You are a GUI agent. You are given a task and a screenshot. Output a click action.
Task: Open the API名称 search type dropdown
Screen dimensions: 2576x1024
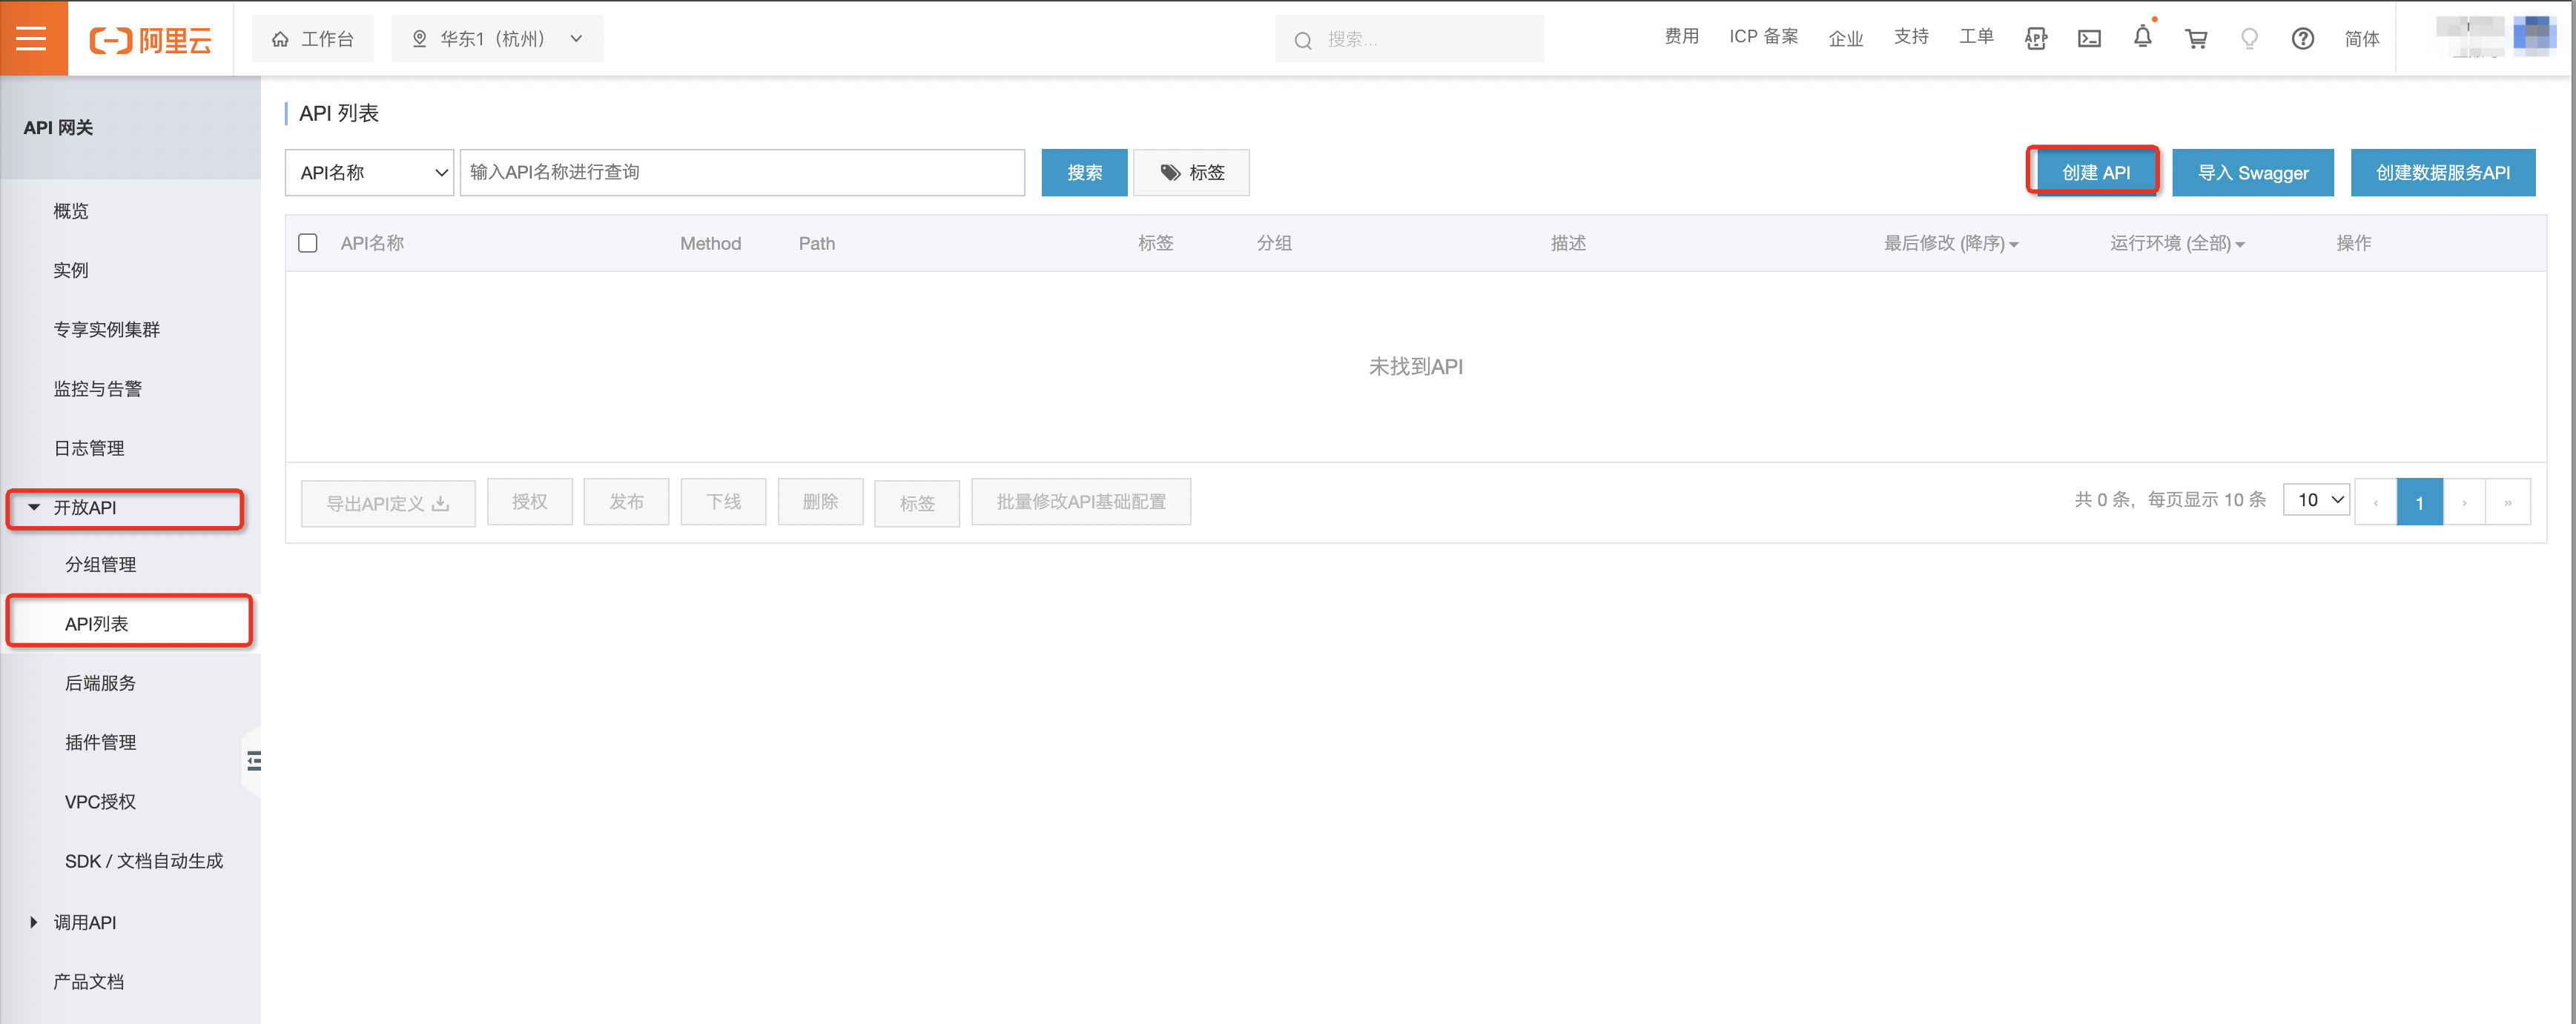[x=370, y=173]
